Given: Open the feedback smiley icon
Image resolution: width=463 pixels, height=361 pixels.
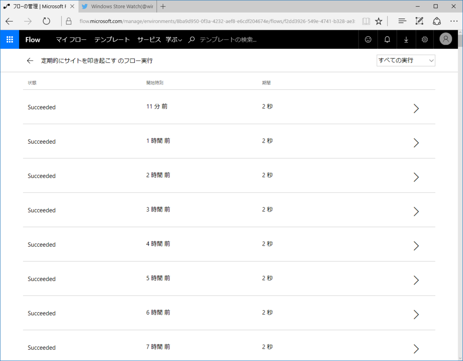Looking at the screenshot, I should (368, 39).
